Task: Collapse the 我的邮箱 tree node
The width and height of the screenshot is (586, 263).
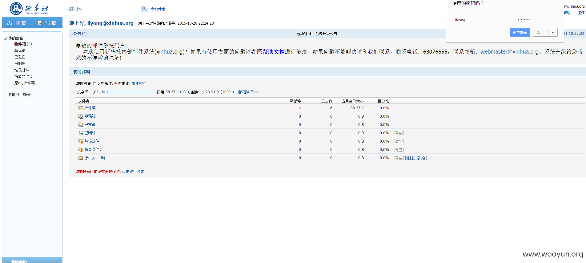Action: pyautogui.click(x=5, y=38)
